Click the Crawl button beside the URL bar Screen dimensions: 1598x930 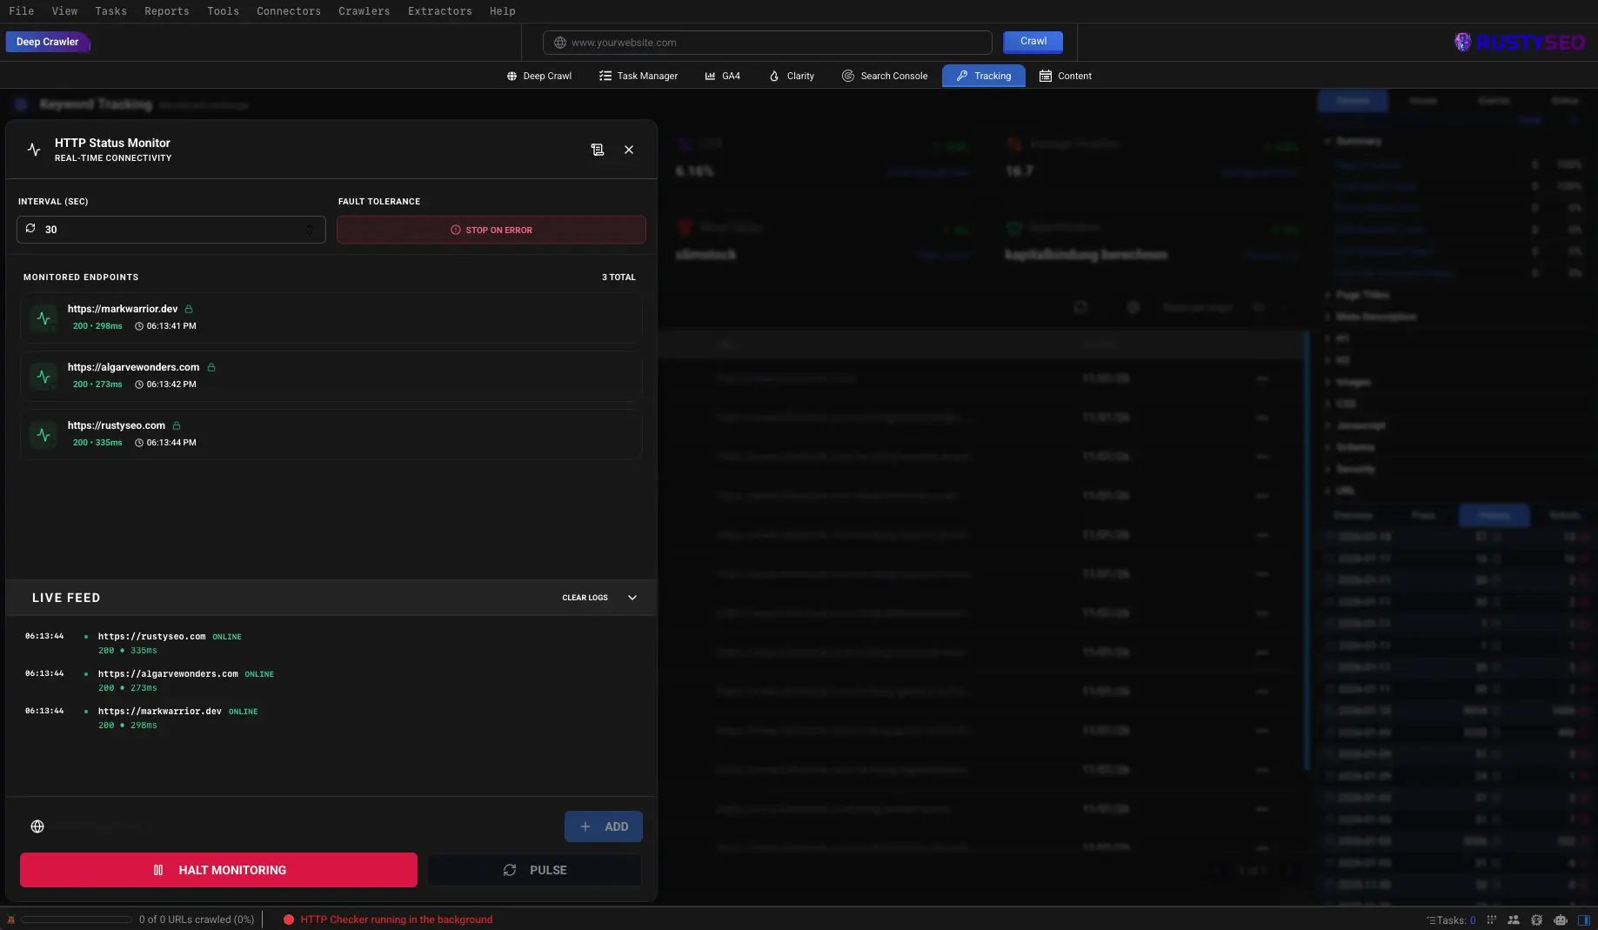point(1032,41)
